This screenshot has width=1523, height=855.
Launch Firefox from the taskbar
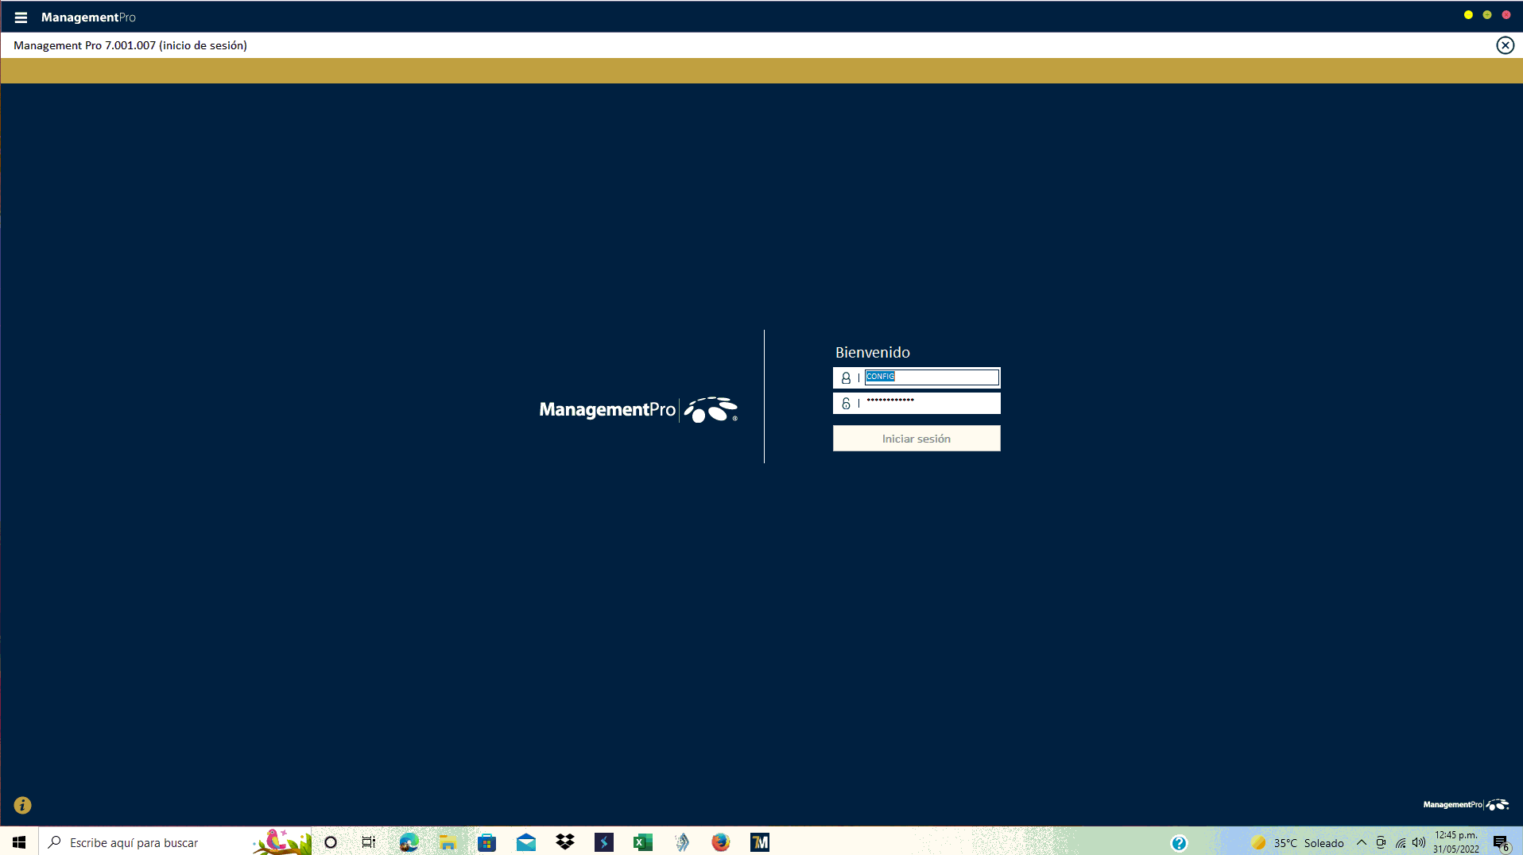720,842
